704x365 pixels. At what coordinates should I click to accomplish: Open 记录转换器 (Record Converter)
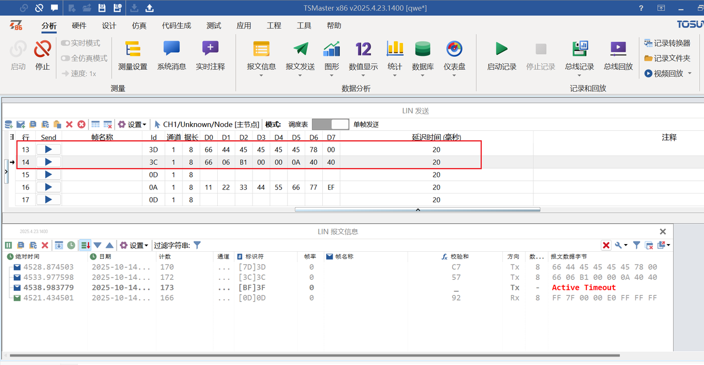click(x=667, y=42)
